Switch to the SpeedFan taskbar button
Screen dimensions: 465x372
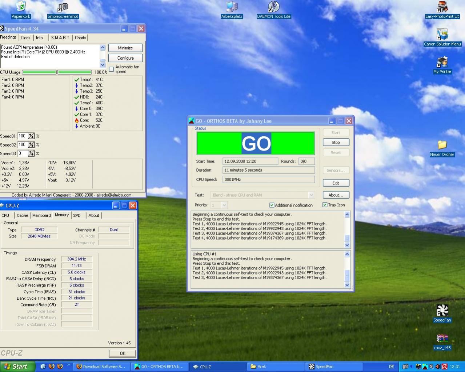(333, 367)
